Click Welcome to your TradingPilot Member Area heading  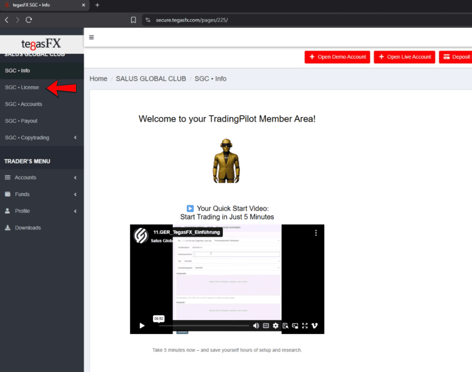click(227, 119)
